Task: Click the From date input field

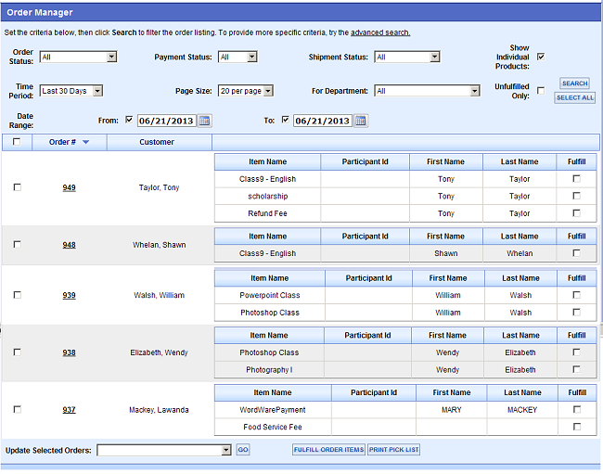Action: click(165, 121)
